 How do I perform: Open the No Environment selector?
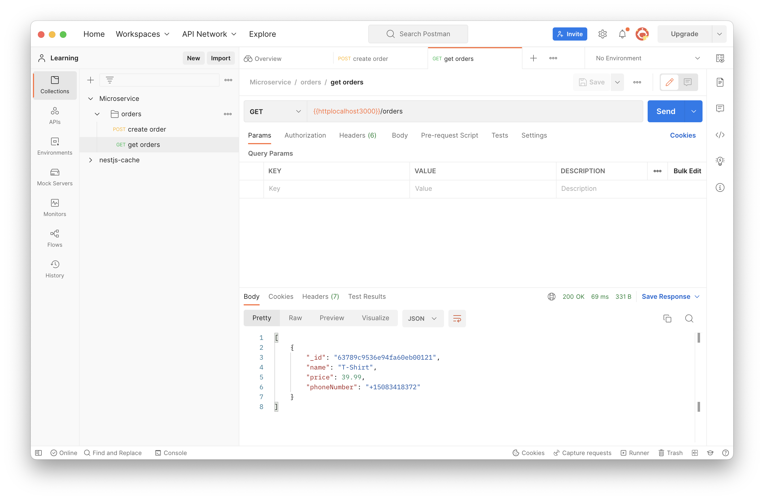pyautogui.click(x=647, y=58)
